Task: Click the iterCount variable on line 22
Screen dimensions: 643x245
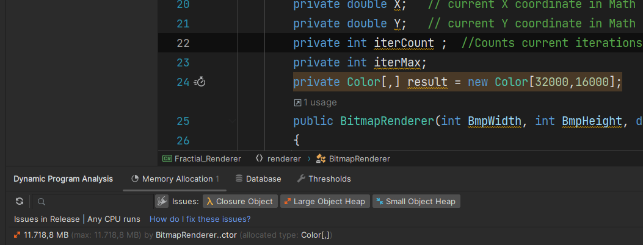Action: (404, 43)
